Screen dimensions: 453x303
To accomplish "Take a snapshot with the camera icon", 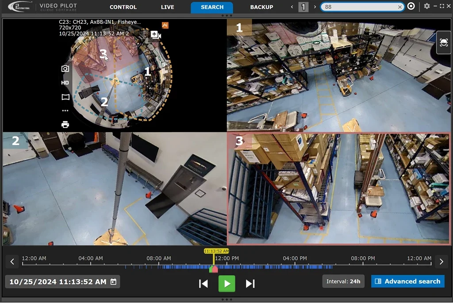I will coord(65,68).
